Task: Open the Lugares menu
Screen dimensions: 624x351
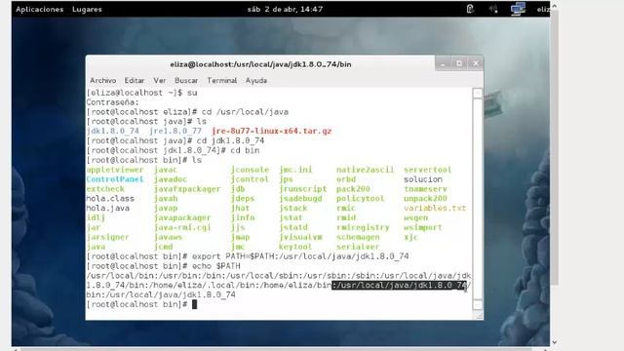Action: click(x=87, y=9)
